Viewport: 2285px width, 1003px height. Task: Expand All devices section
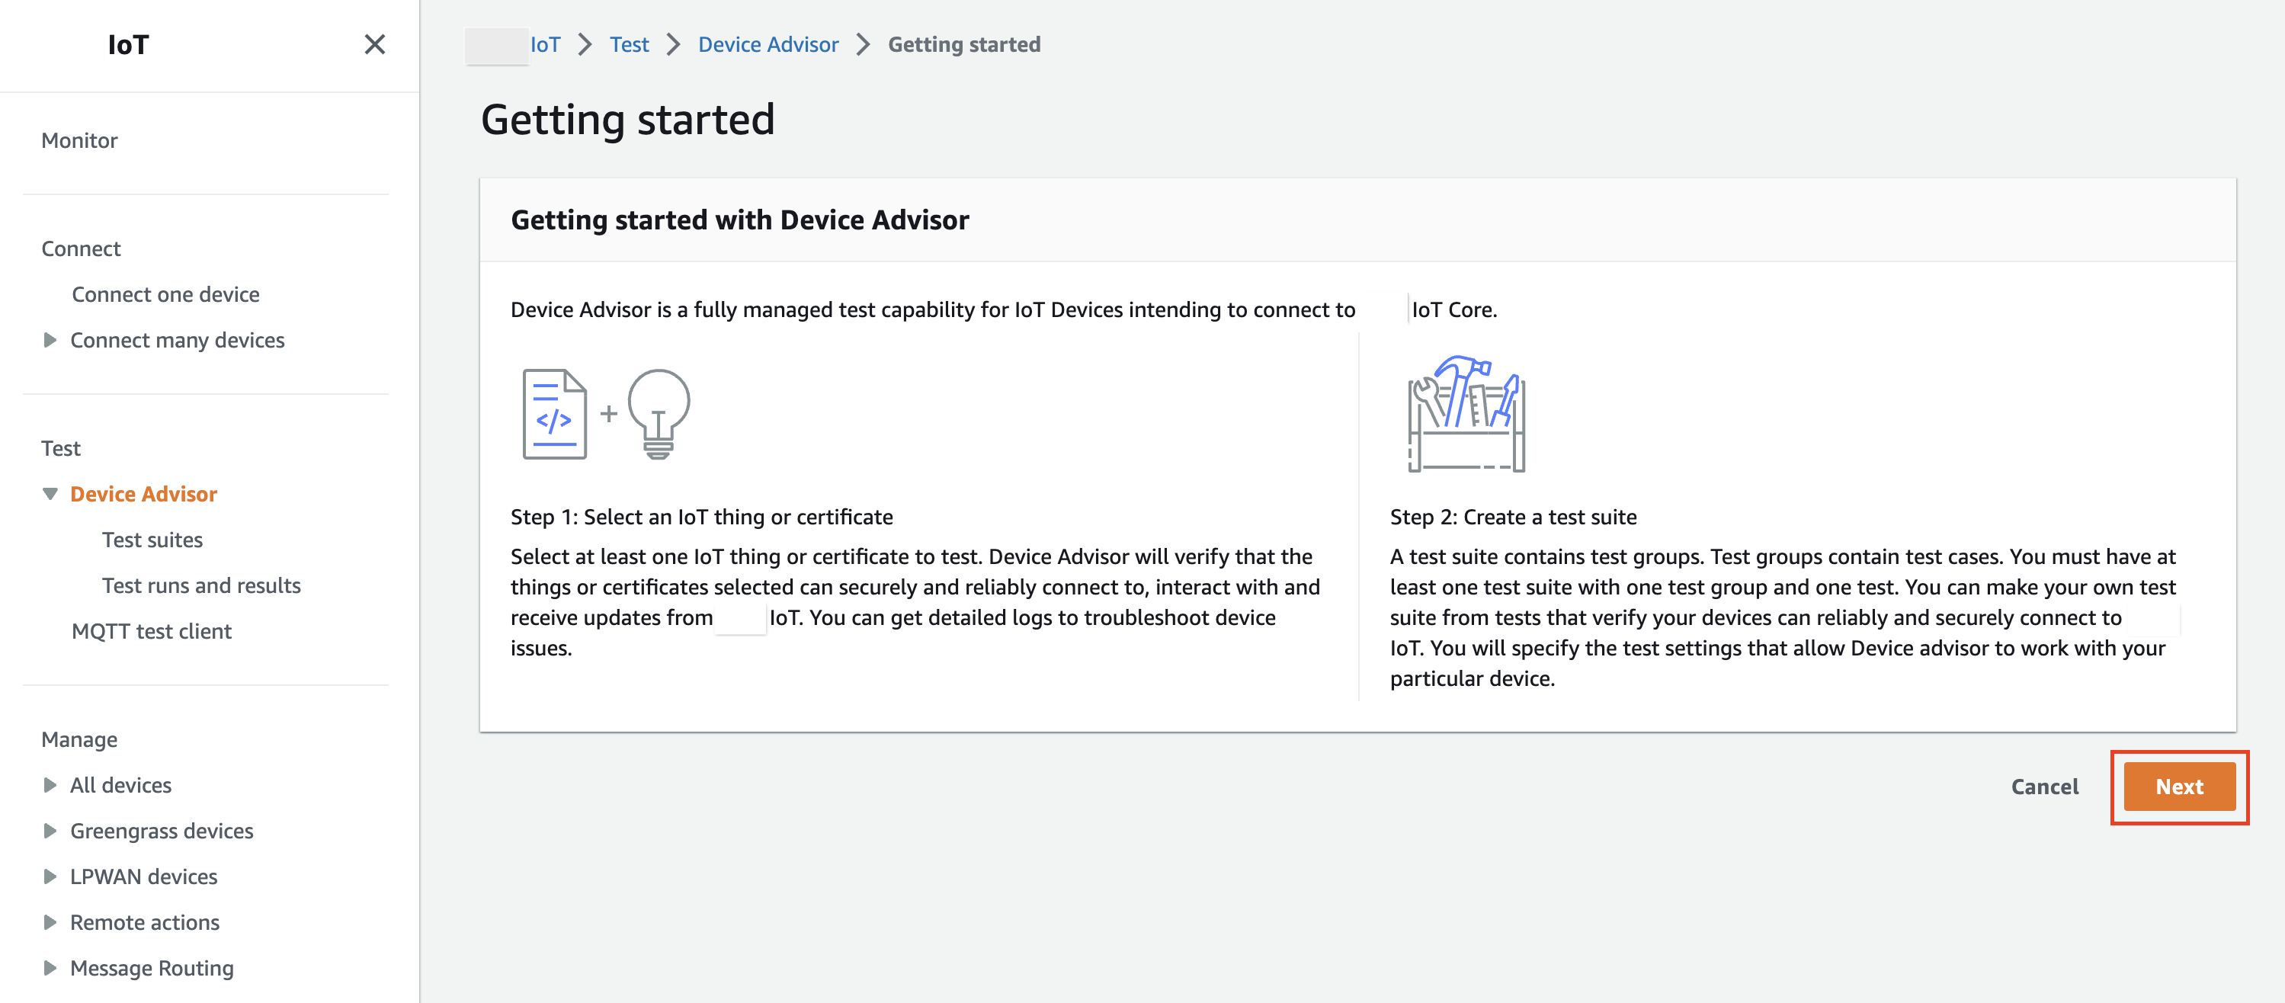click(x=50, y=785)
